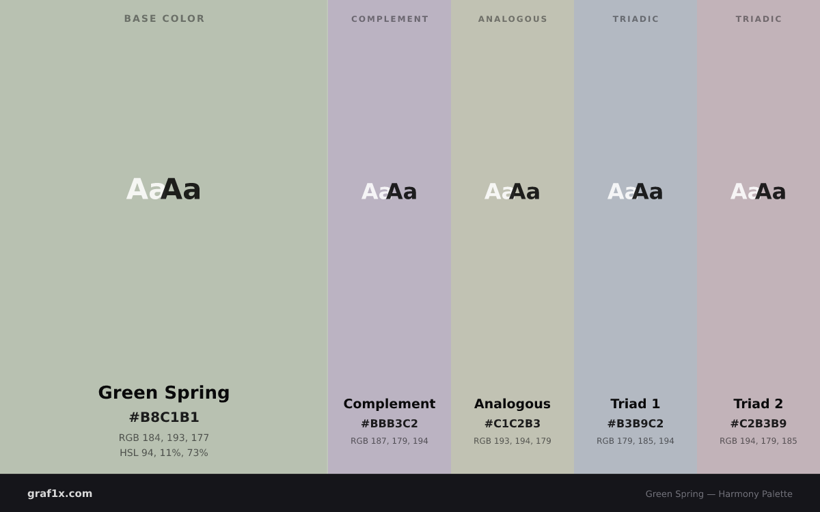
Task: Choose the Triad 2 pinkish swatch
Action: click(x=758, y=237)
